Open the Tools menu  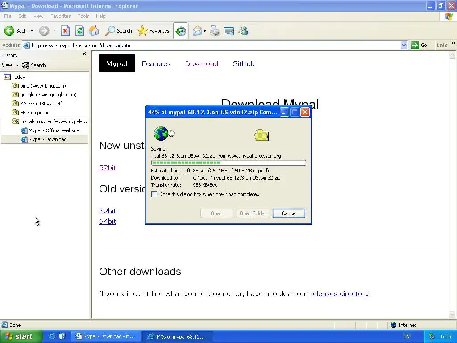(83, 16)
